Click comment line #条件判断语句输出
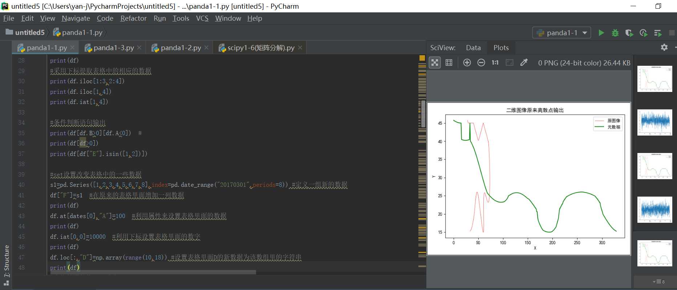 (x=78, y=122)
